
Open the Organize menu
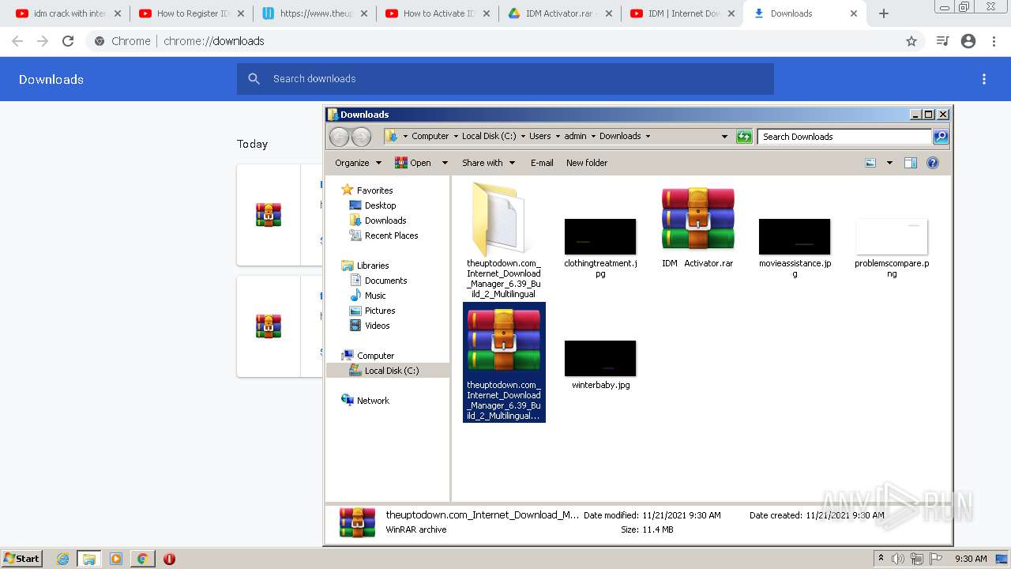[358, 163]
